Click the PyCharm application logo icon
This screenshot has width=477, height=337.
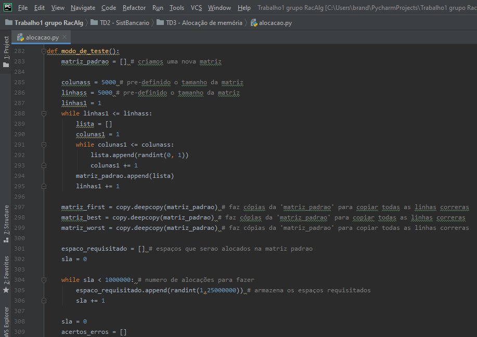point(8,7)
